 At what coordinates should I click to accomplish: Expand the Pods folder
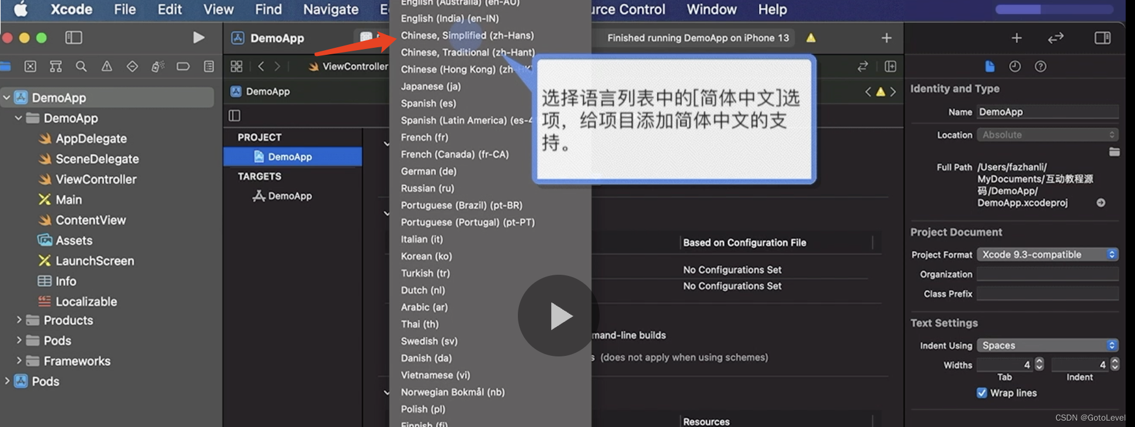pyautogui.click(x=19, y=341)
